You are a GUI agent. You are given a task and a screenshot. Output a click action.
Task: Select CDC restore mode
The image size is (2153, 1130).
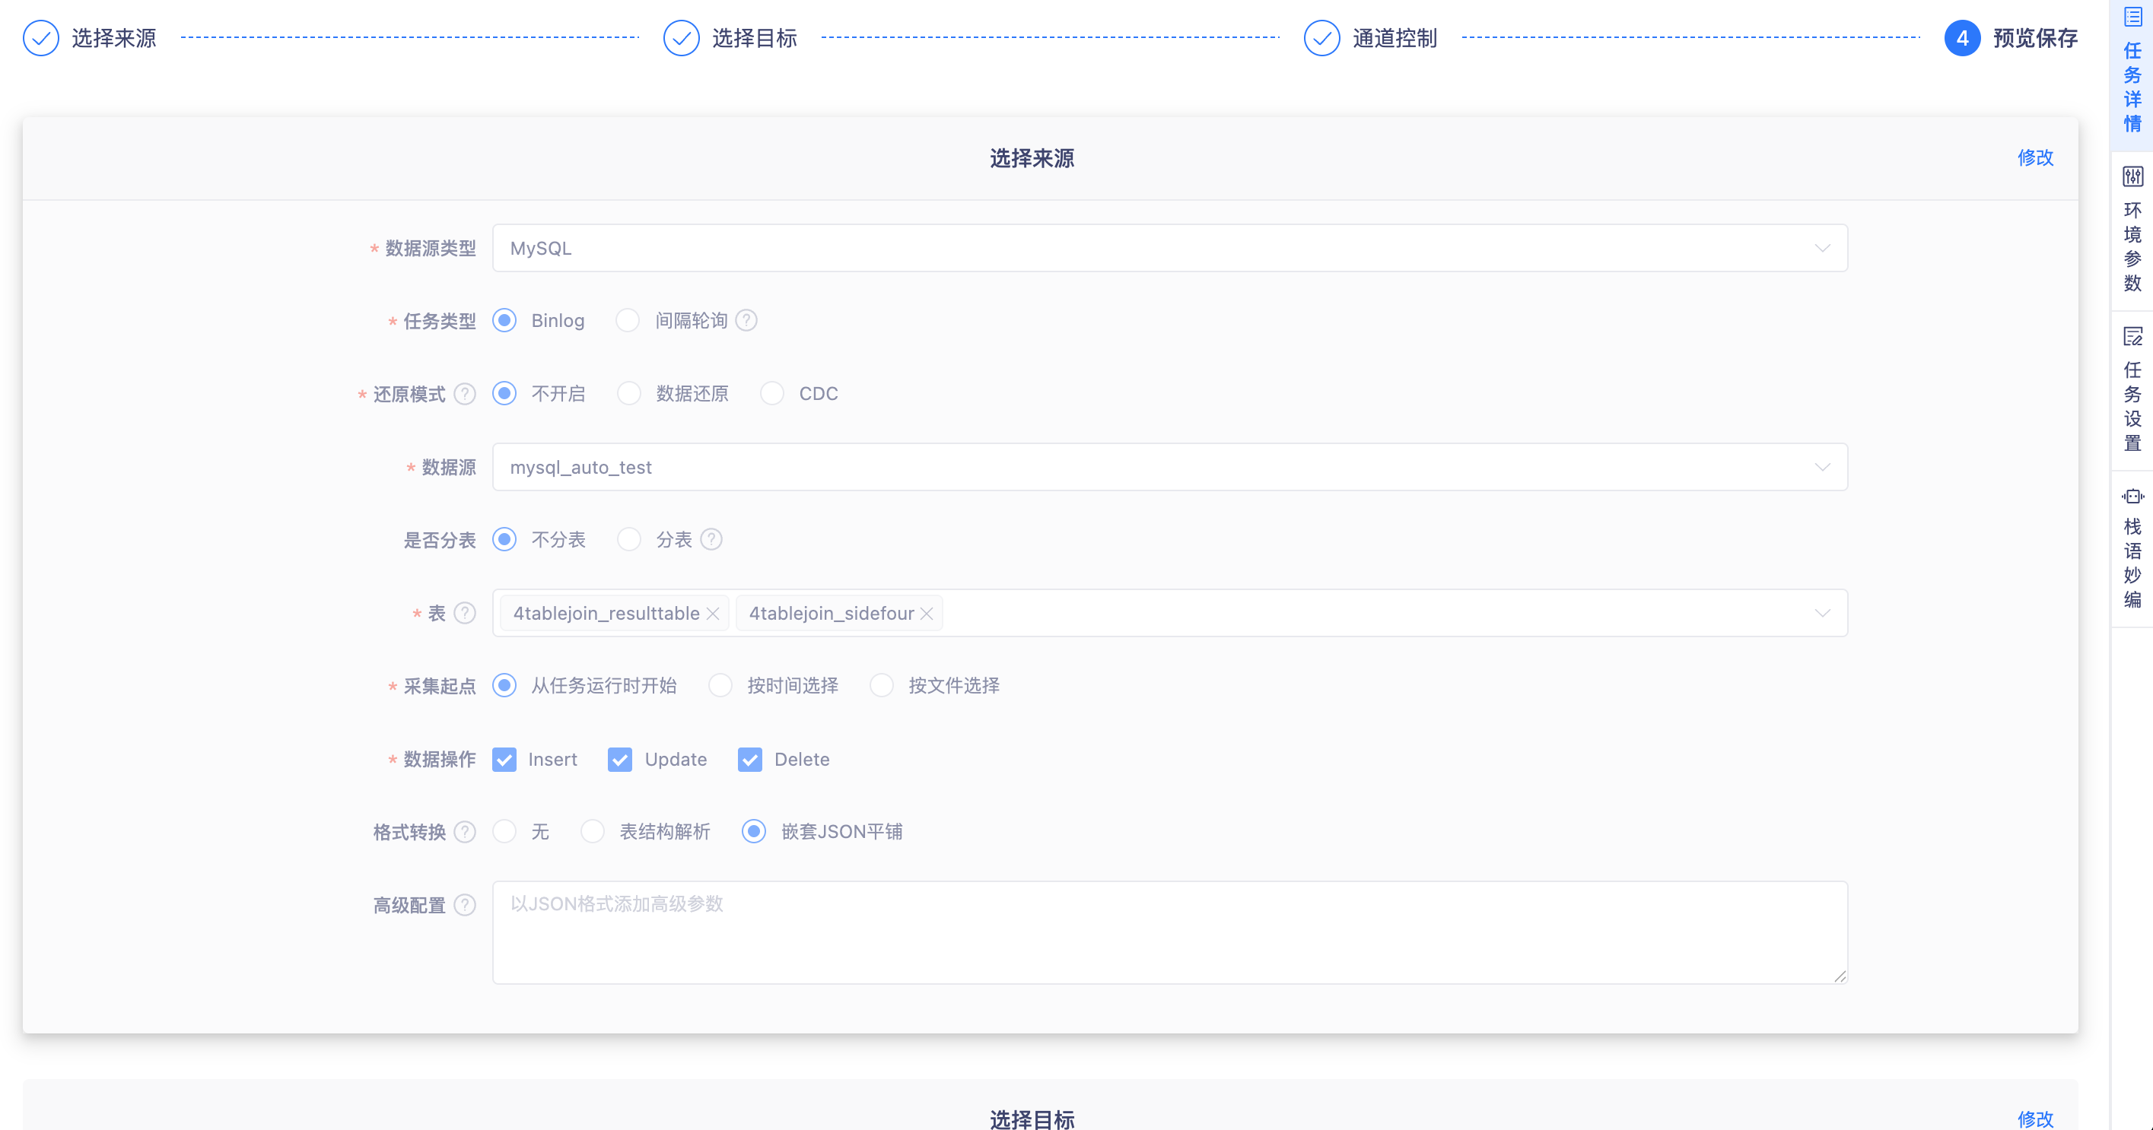pos(772,394)
